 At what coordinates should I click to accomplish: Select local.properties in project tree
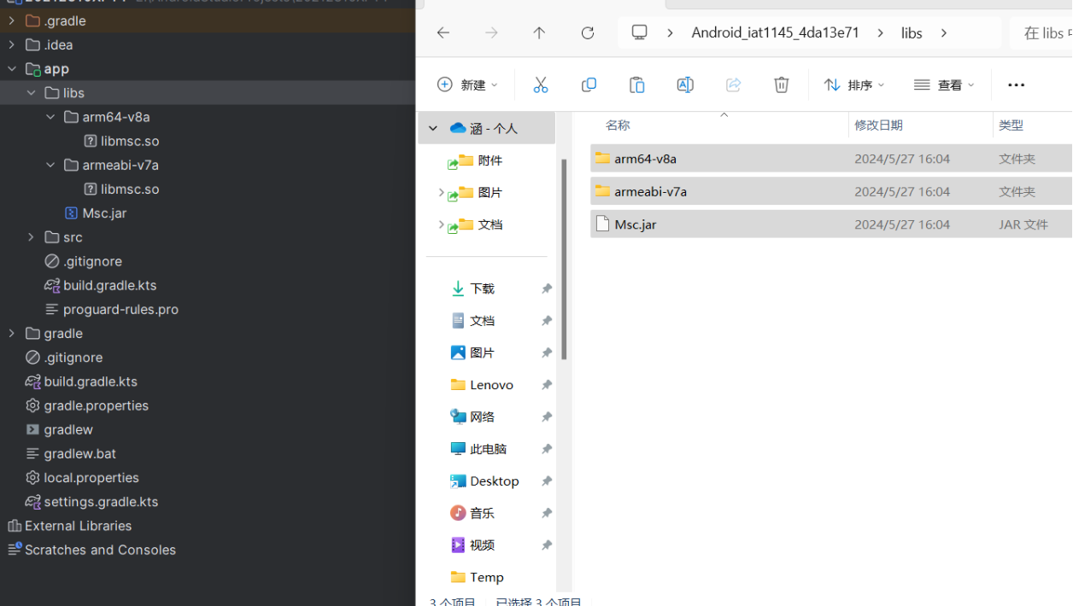(x=91, y=478)
